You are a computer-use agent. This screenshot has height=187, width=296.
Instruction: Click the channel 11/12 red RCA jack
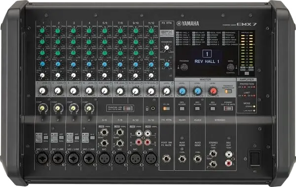click(148, 142)
